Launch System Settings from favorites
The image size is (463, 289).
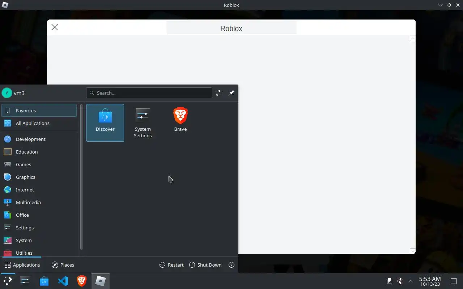pos(143,123)
